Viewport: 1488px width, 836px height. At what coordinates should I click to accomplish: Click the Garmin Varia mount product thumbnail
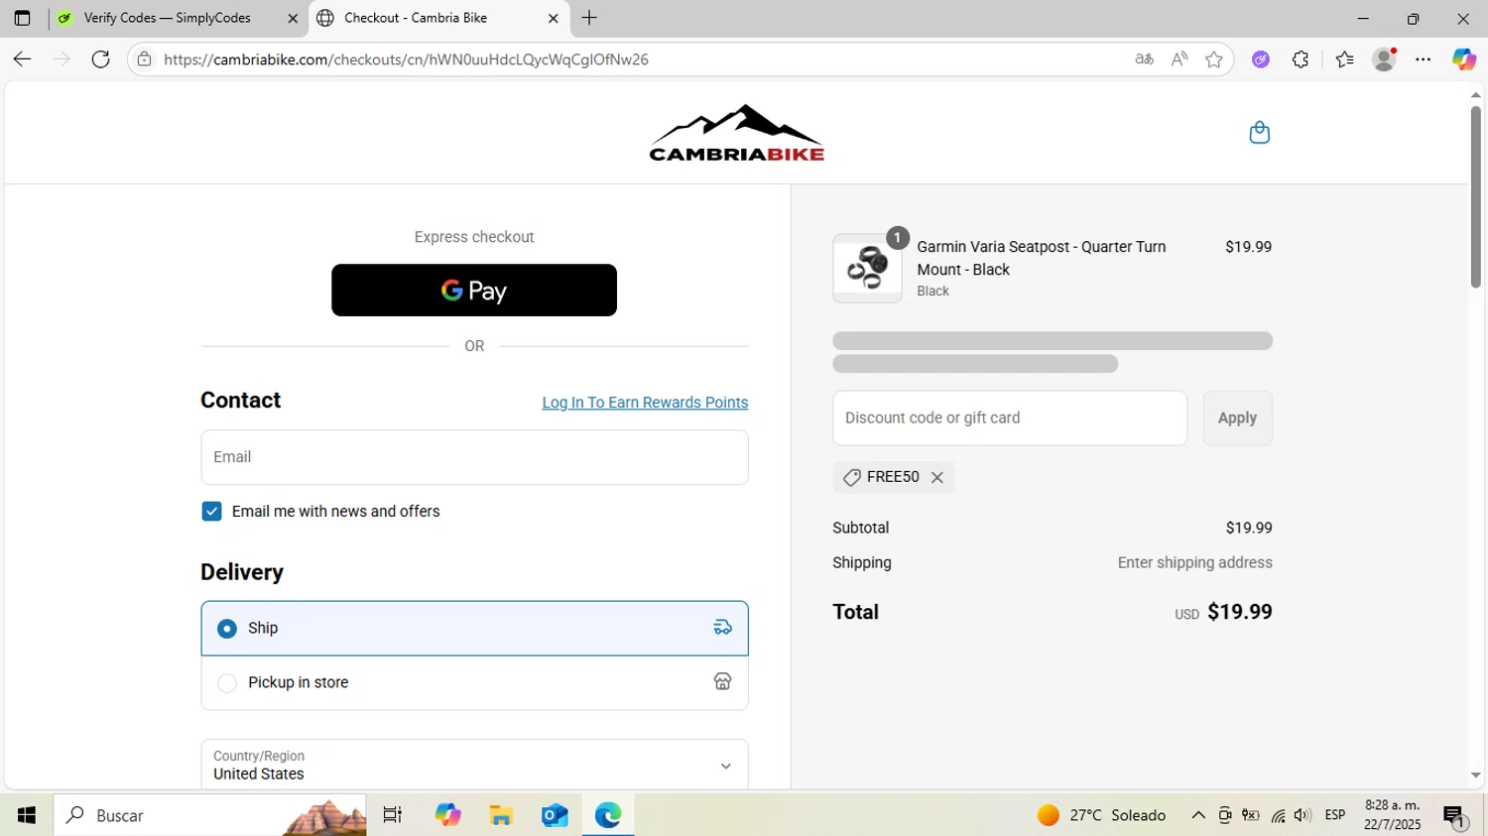point(867,268)
